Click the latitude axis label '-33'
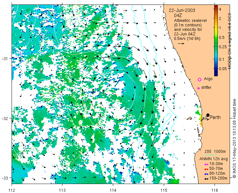Screen dimensions: 238x193 coord(5,178)
